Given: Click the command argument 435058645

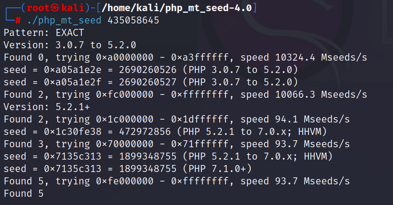Looking at the screenshot, I should pos(133,21).
